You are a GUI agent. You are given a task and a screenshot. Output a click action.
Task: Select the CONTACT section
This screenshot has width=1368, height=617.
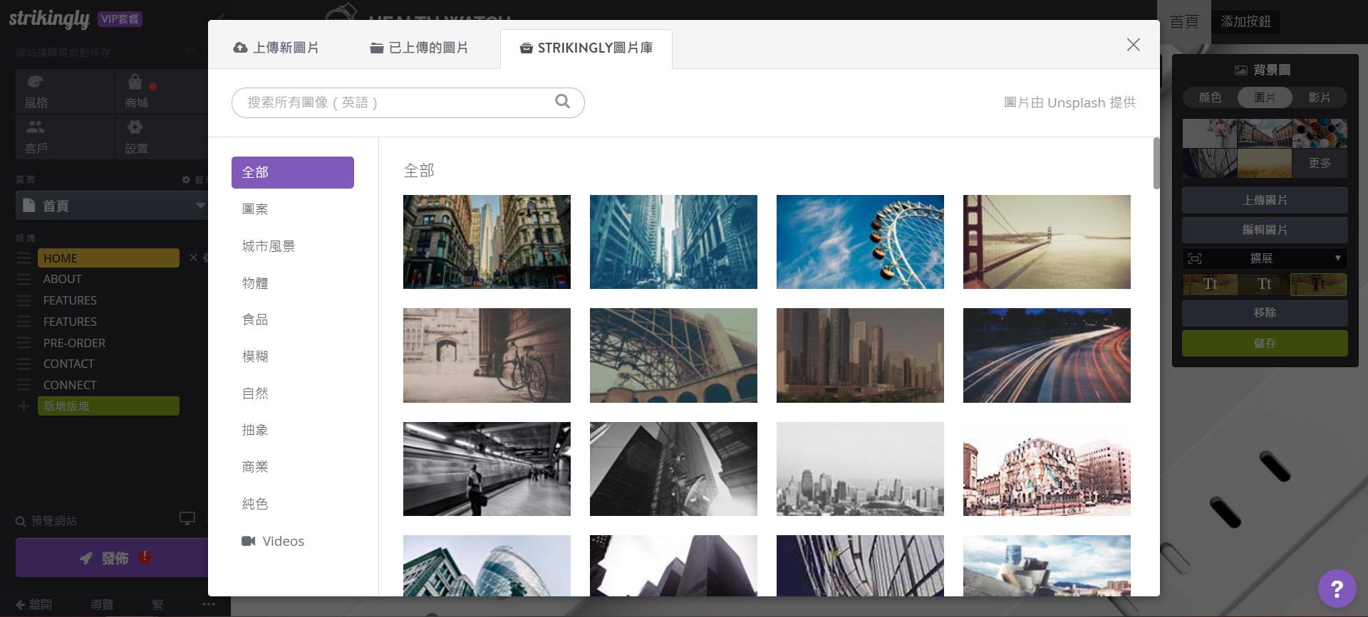click(x=68, y=364)
